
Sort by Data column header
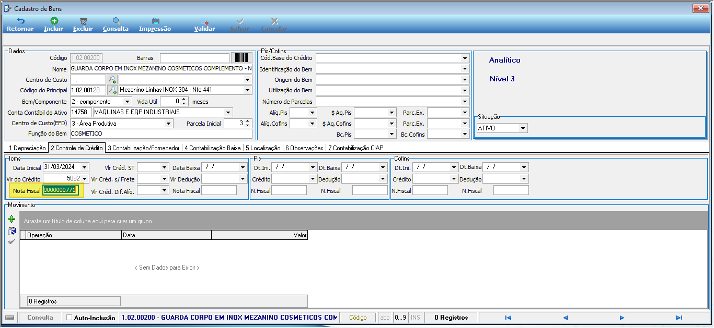point(167,235)
